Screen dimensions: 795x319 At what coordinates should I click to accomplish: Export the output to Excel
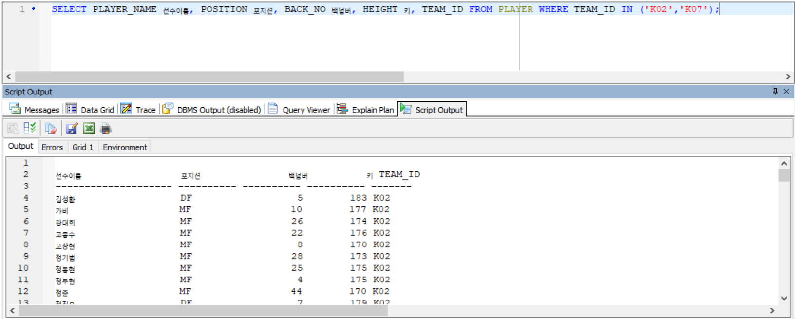click(89, 129)
